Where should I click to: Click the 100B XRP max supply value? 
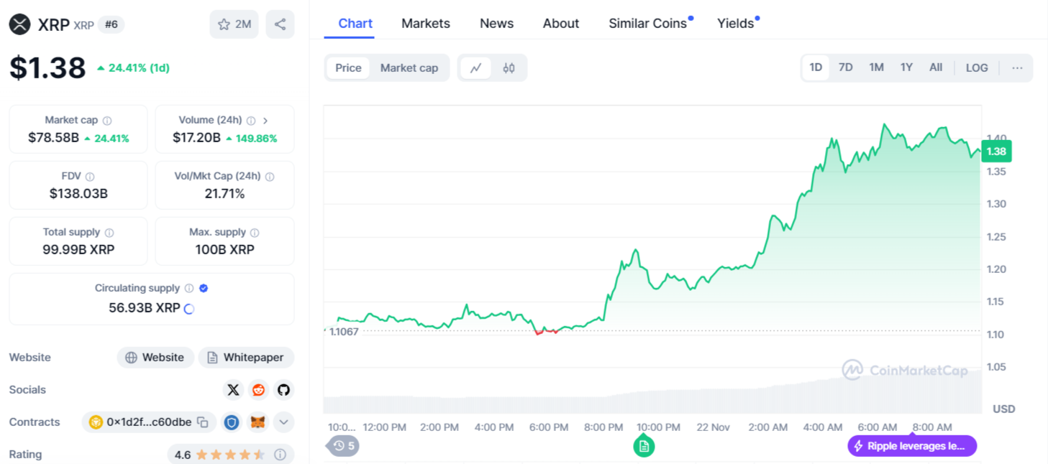coord(224,250)
